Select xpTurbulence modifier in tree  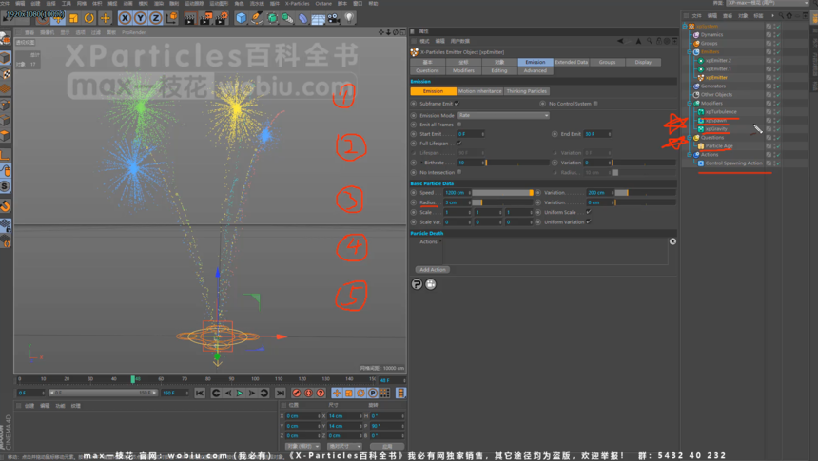pos(721,111)
